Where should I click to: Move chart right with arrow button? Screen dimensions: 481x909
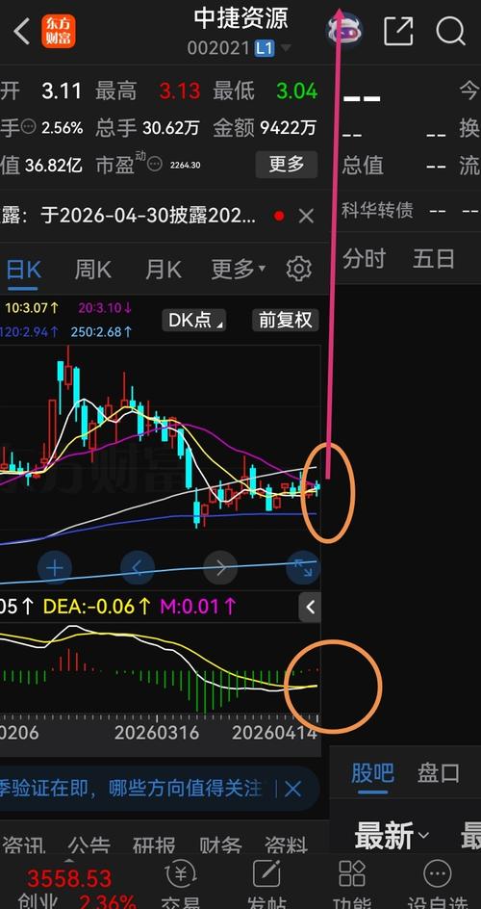(220, 568)
